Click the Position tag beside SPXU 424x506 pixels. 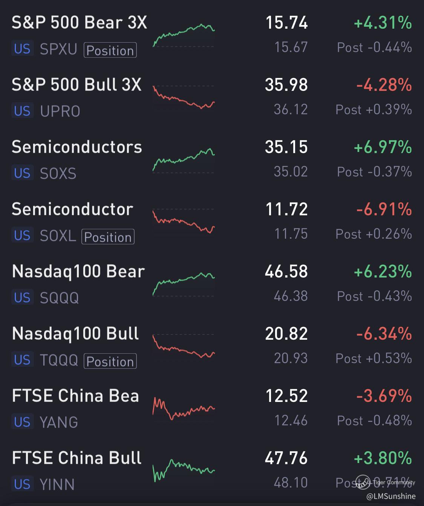(110, 50)
